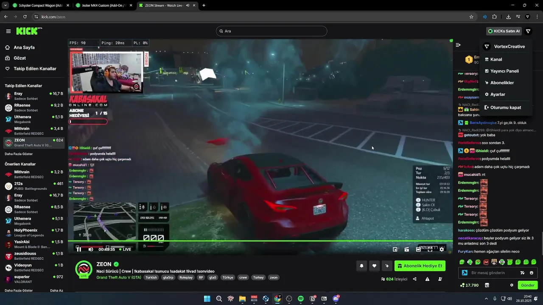543x305 pixels.
Task: Report the stream with warning icon
Action: (x=427, y=279)
